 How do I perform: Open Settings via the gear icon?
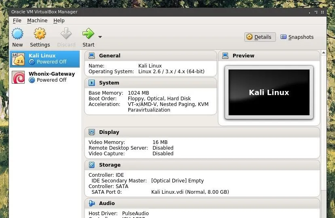tap(40, 34)
